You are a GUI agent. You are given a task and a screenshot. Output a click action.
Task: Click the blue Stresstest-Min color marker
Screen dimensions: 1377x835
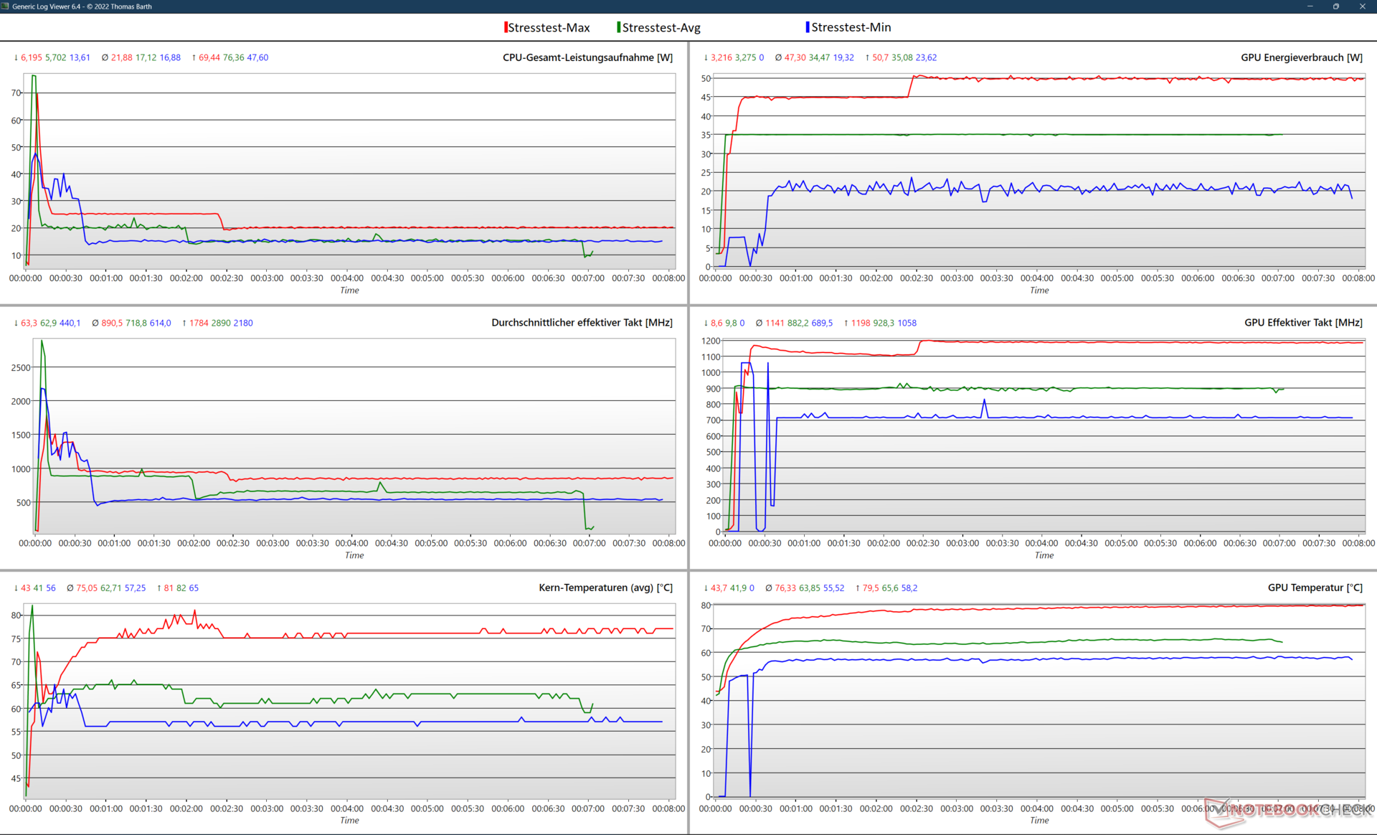tap(808, 27)
